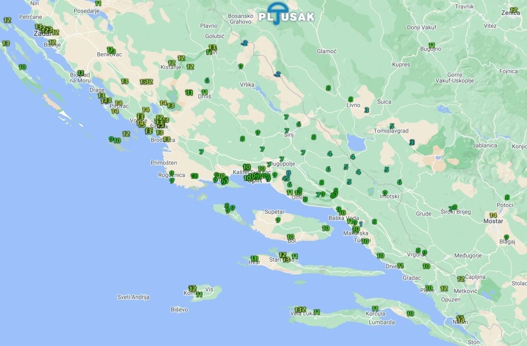The width and height of the screenshot is (527, 346).
Task: Click the Jablanica town label
Action: 484,146
